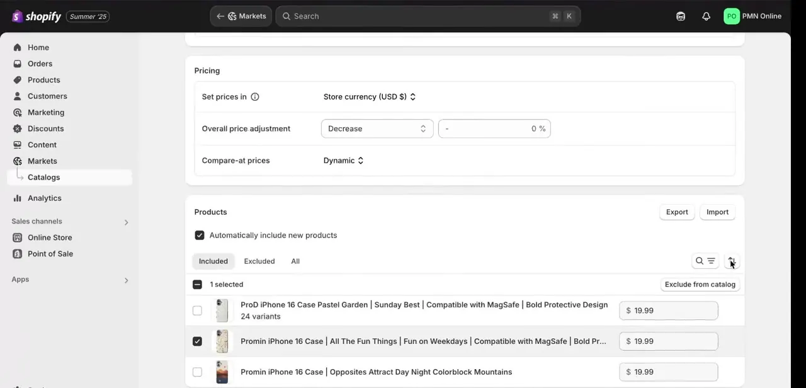The image size is (806, 388).
Task: Check the ProD iPhone 16 Case Pastel Garden row
Action: click(197, 311)
